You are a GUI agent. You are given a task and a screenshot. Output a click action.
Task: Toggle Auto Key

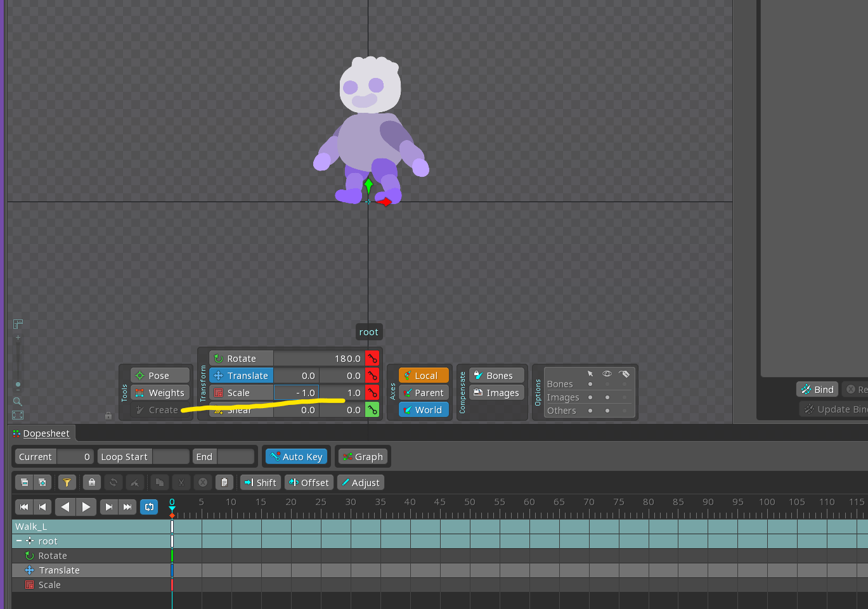coord(296,457)
